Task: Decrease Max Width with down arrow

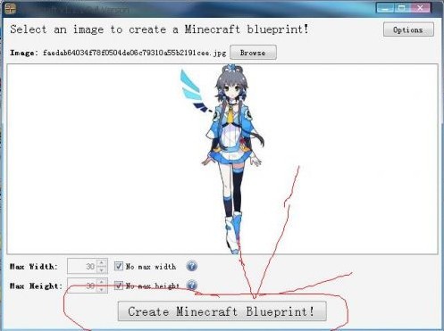Action: tap(102, 269)
